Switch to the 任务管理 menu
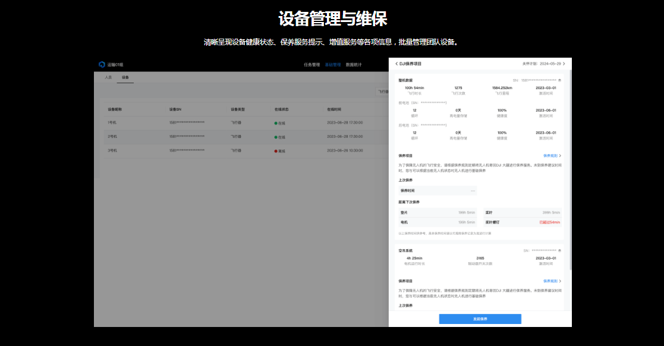 coord(311,64)
